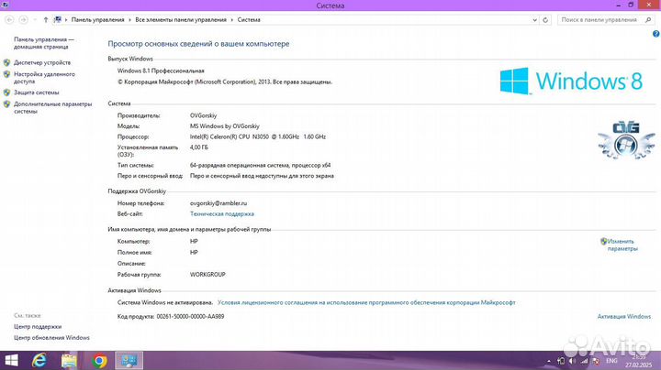Viewport: 661px width, 370px height.
Task: Open 'Диспетчер устройств' link
Action: click(42, 62)
